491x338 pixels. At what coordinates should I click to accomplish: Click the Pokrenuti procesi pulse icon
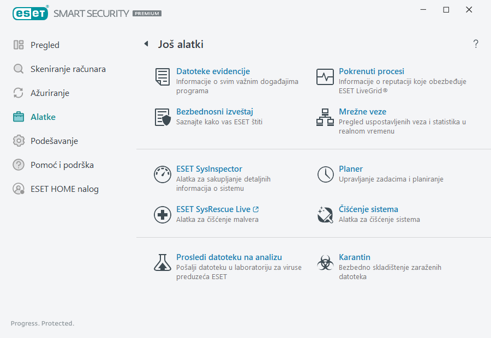[325, 77]
